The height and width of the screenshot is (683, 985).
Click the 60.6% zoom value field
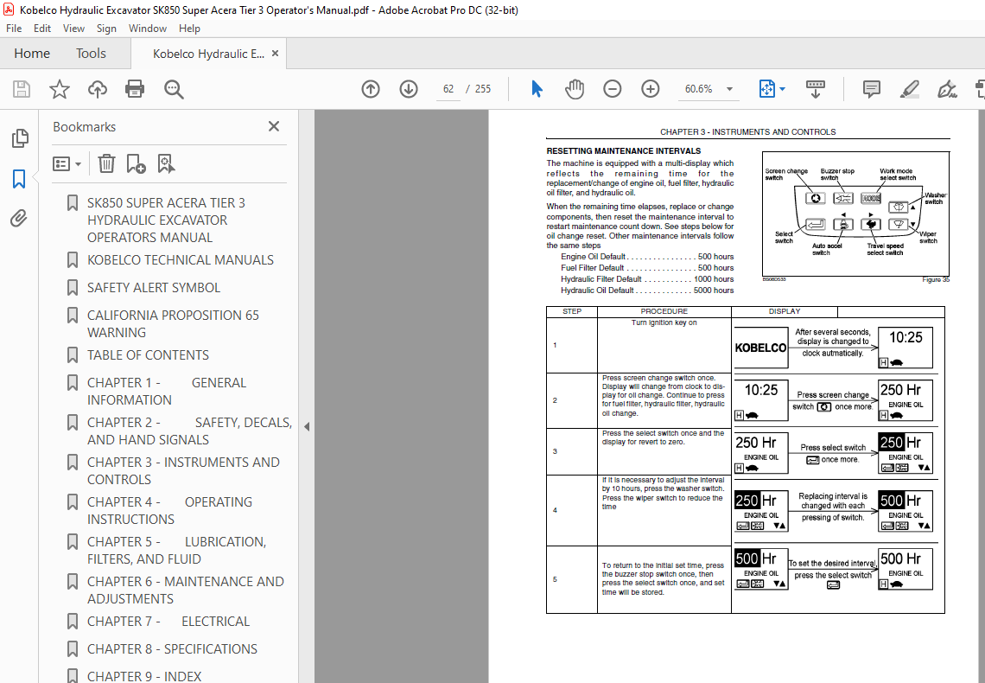pos(698,89)
